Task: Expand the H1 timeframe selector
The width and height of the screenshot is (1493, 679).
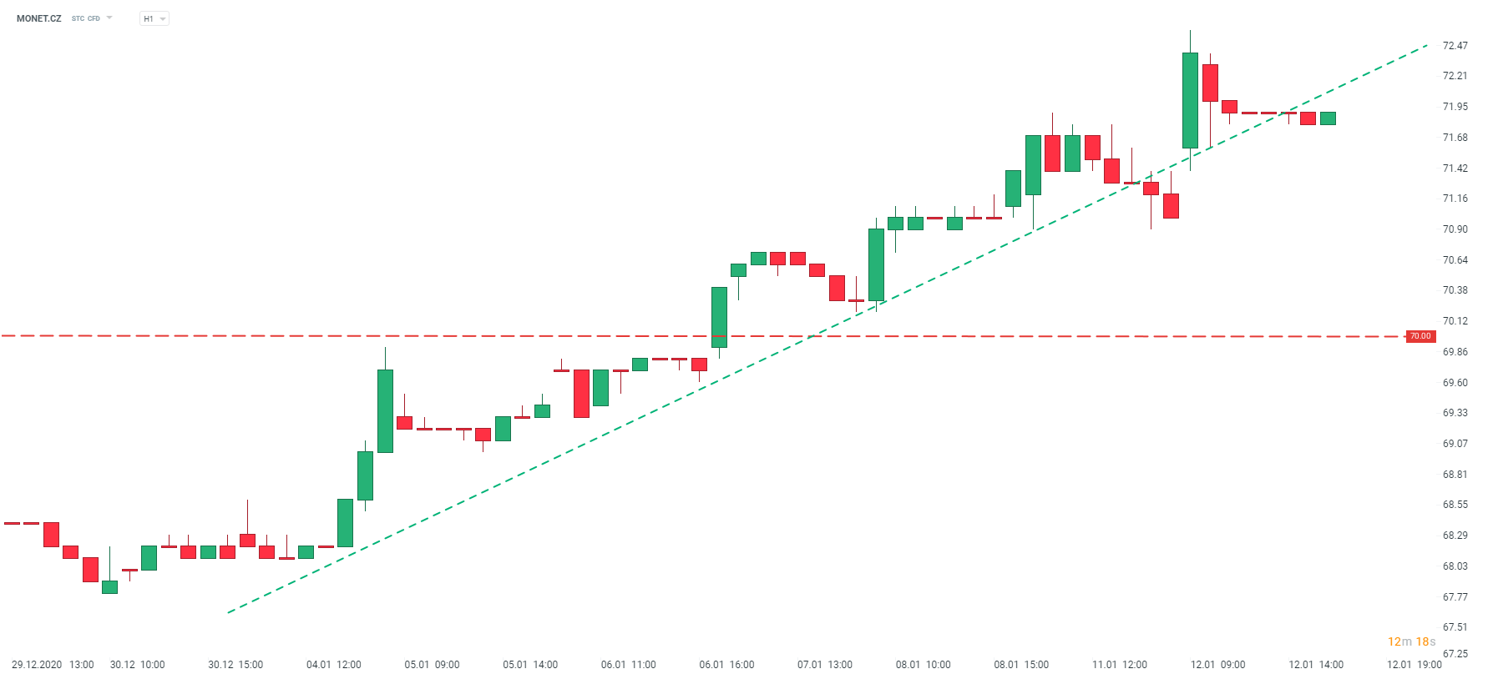Action: (154, 18)
